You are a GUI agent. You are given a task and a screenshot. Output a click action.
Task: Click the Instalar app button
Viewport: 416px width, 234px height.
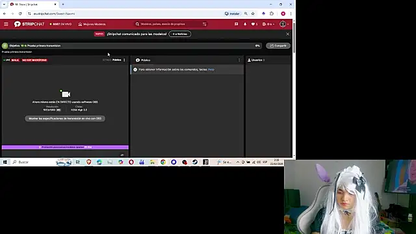click(232, 14)
